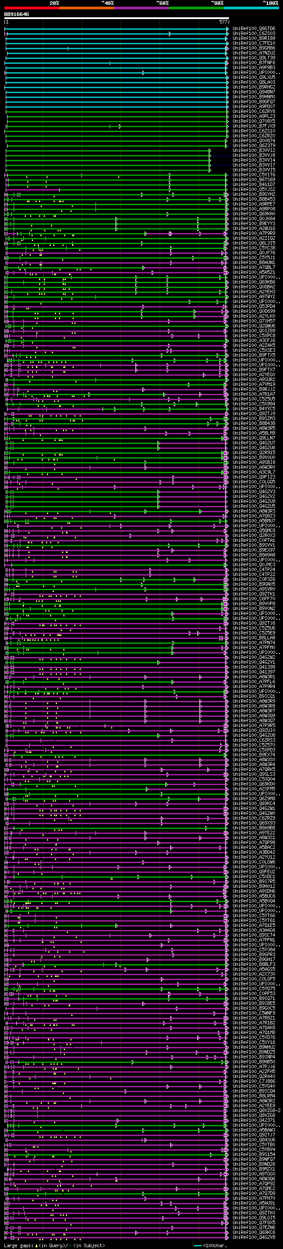Select the UniRef100_C6ZRY8 label
Screen dimensions: 283x1249
(x=254, y=112)
